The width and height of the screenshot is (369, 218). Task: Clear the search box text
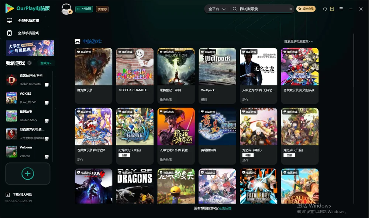291,9
